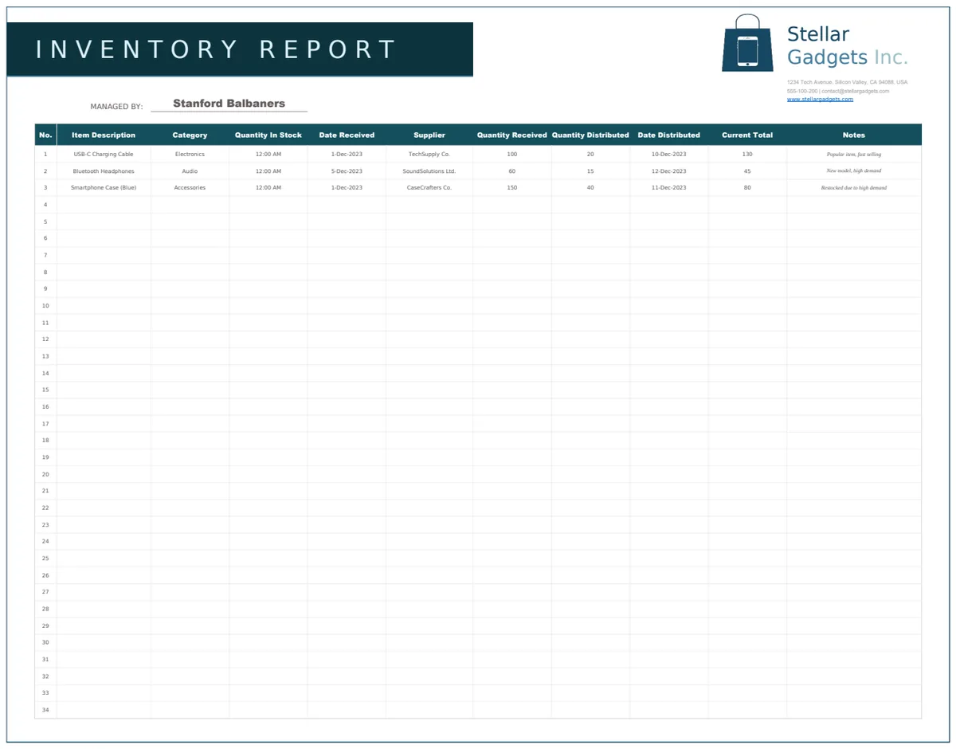The width and height of the screenshot is (956, 749).
Task: Select the address line '1234 Tech Avenue, Silicon Valley'
Action: 847,82
